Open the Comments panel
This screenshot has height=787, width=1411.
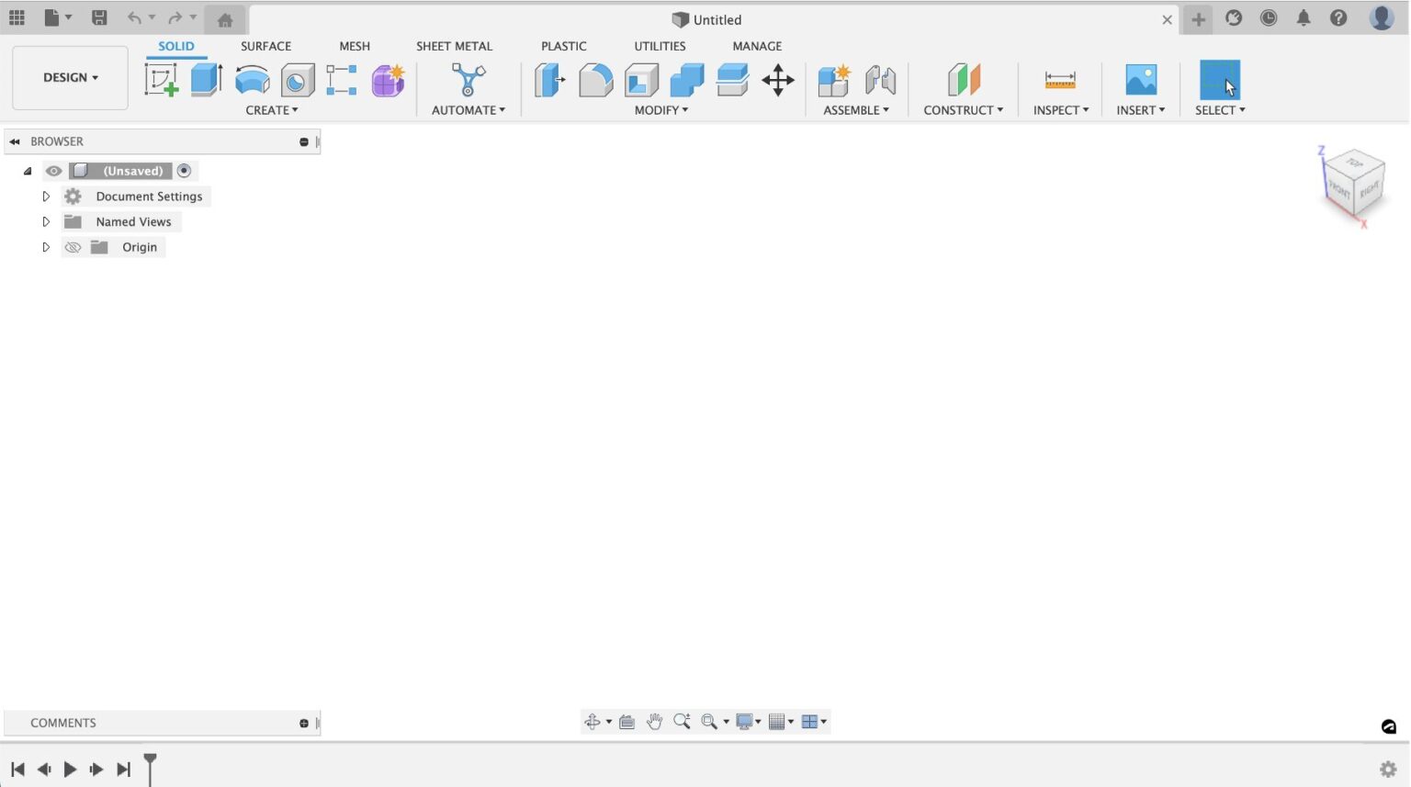click(64, 723)
